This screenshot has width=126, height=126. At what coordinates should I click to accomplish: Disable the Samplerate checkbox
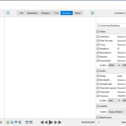tap(98, 84)
